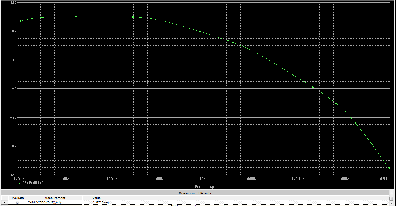Click the last trace marker near 100MHz
The image size is (396, 206).
tap(389, 168)
